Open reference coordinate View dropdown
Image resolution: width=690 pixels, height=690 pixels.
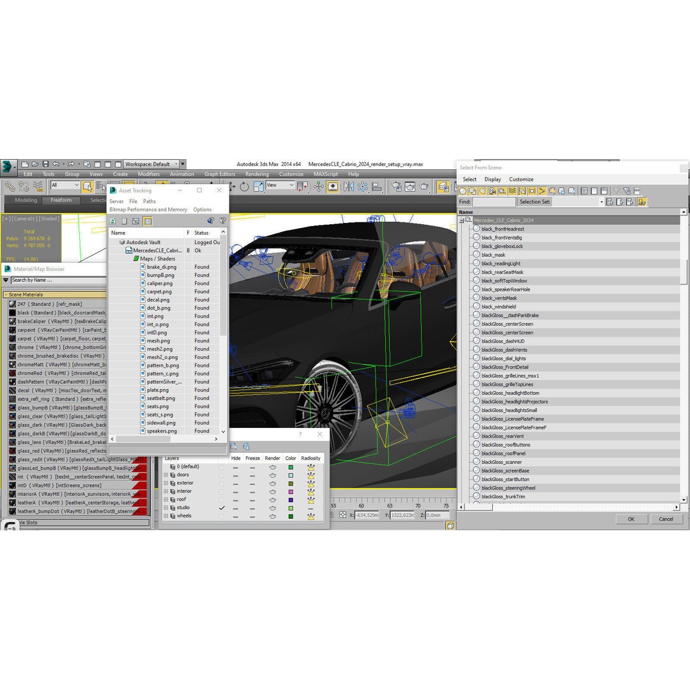coord(280,185)
